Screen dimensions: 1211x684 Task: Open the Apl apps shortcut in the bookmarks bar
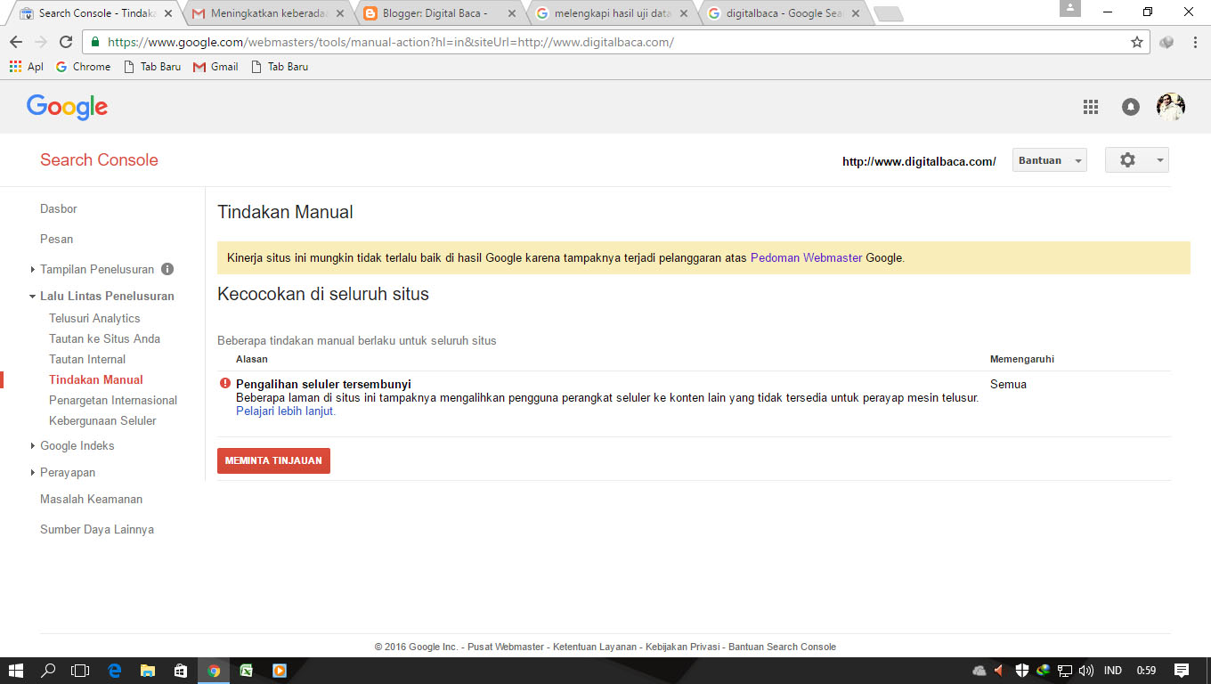coord(26,67)
